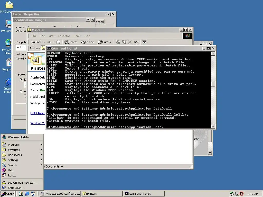Image resolution: width=263 pixels, height=197 pixels.
Task: Click the Computer name field in Identification Changes
Action: coord(21,47)
